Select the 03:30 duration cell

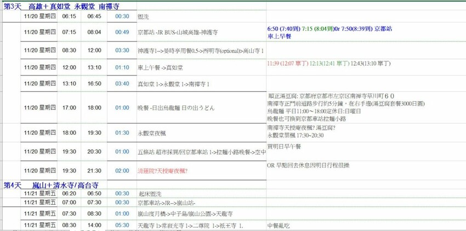pos(122,50)
